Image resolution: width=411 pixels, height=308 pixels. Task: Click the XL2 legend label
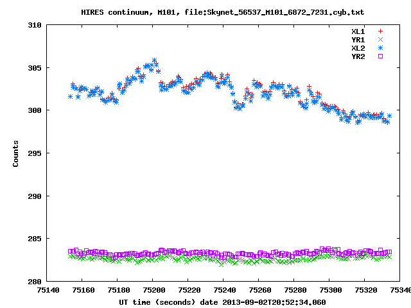(x=358, y=48)
